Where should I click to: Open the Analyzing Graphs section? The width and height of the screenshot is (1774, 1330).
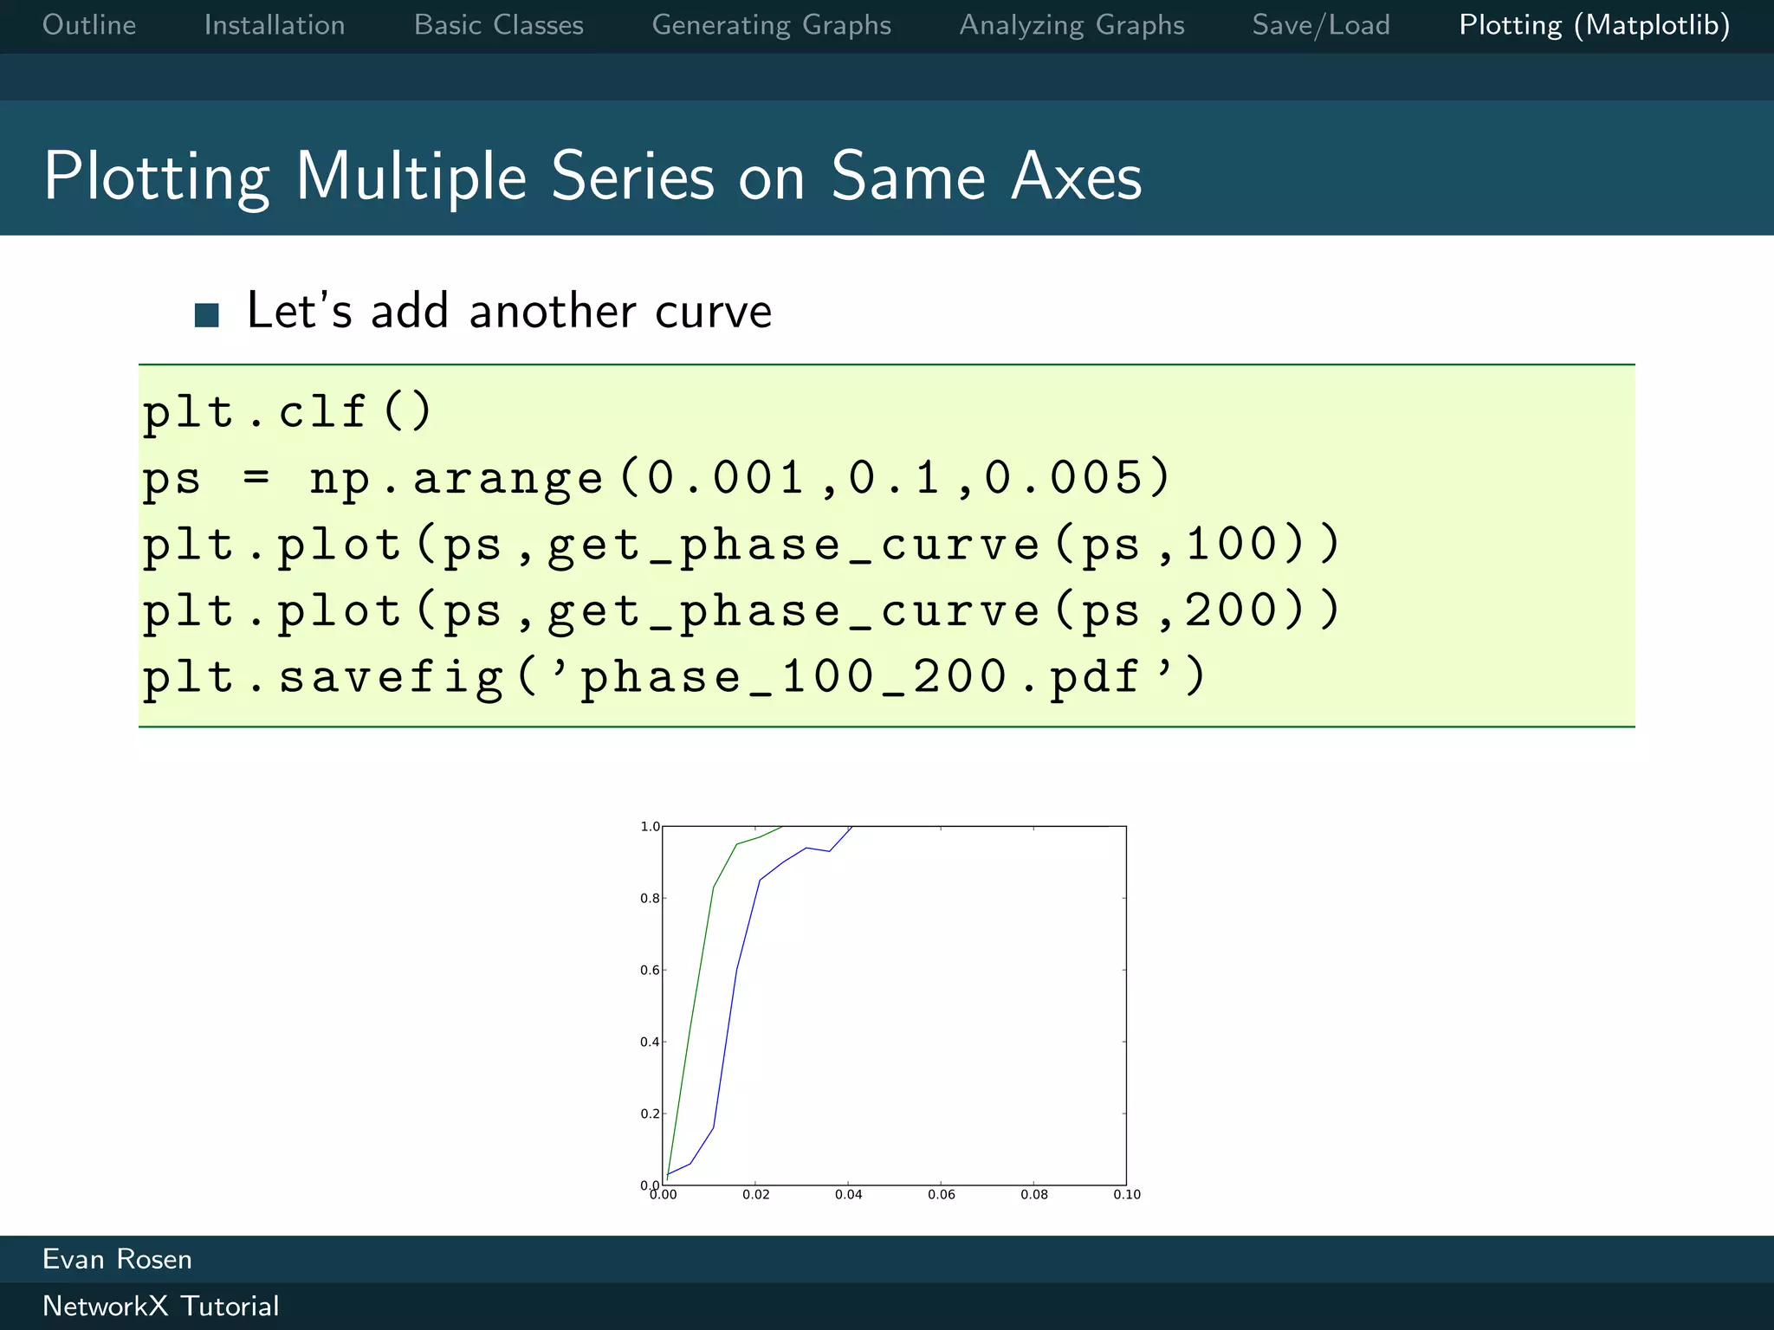(x=1072, y=25)
